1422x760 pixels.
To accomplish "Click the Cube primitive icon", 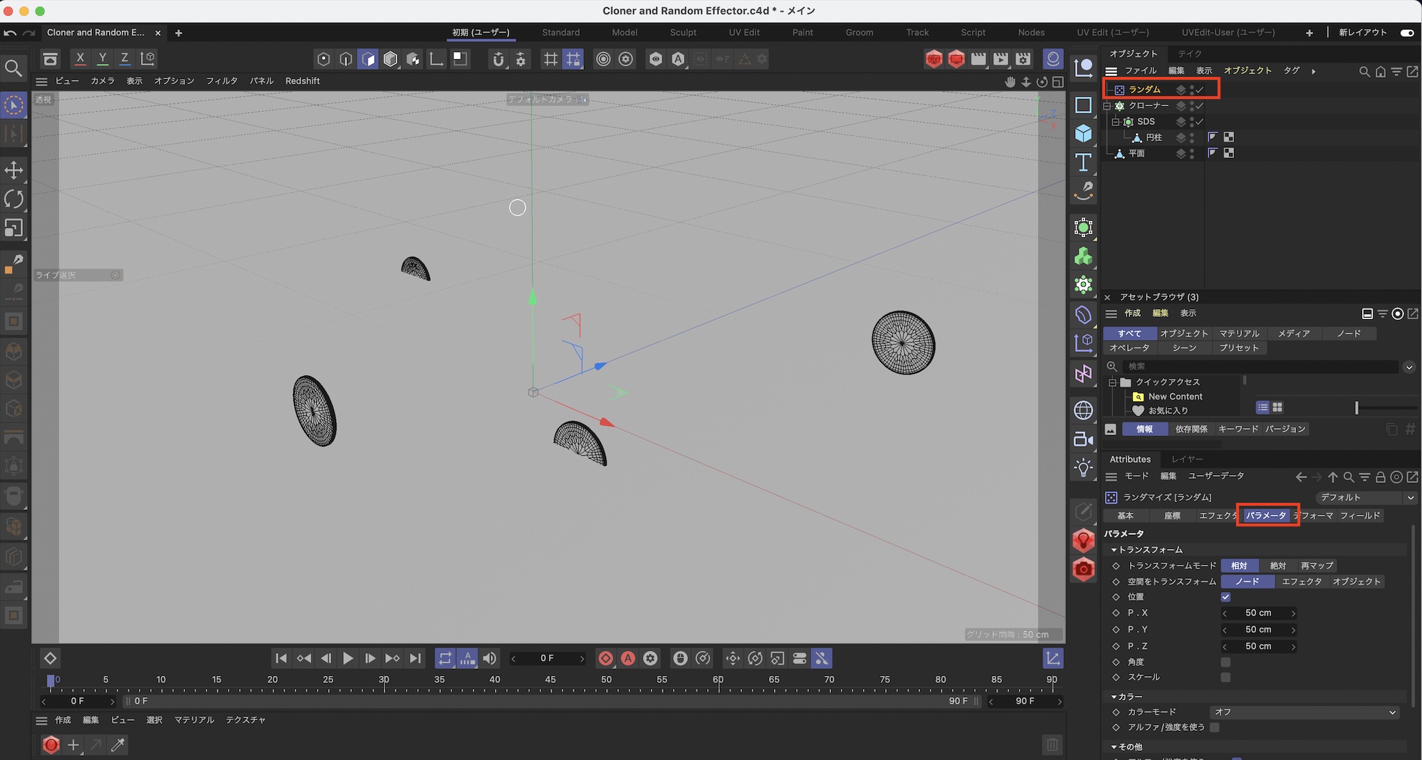I will coord(1083,134).
